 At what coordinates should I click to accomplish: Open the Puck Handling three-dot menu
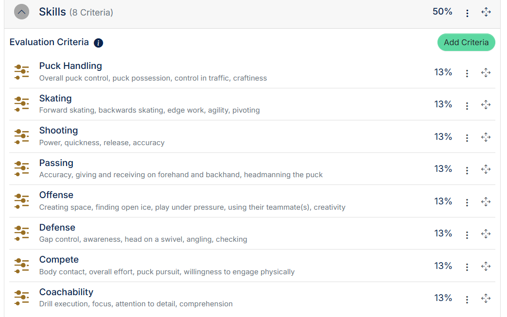click(467, 73)
